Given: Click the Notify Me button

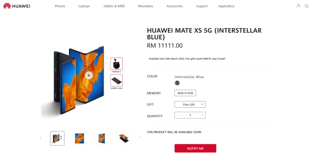Looking at the screenshot, I should pos(195,148).
